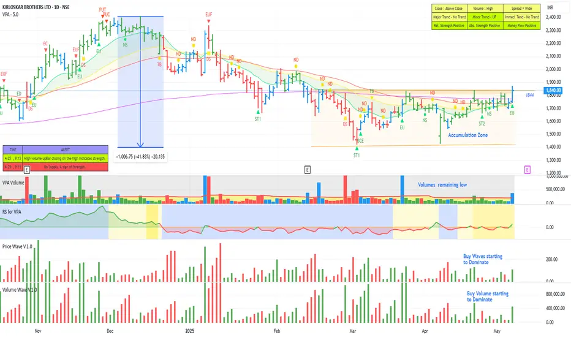Click the ST2 signal marker
Image resolution: width=571 pixels, height=337 pixels.
click(482, 124)
